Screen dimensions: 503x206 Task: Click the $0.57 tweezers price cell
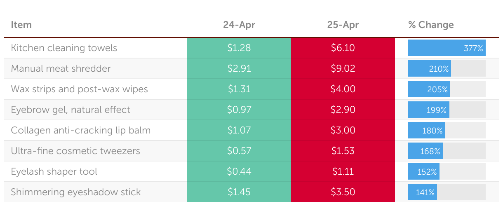[239, 151]
